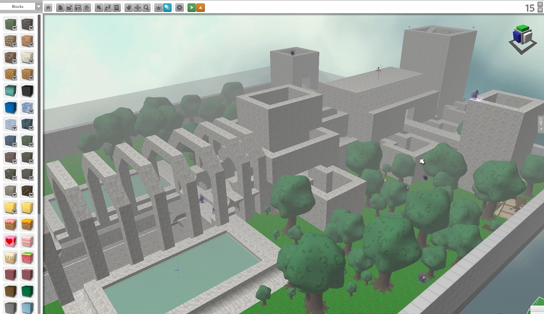Open the HELP side tab
This screenshot has width=544, height=314.
[x=541, y=124]
